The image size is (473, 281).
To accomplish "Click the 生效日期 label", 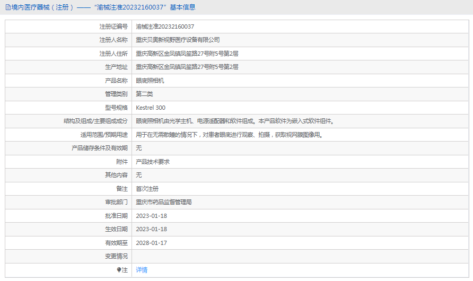I will tap(116, 229).
